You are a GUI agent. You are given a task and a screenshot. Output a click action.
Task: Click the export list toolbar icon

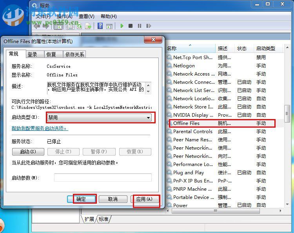click(x=88, y=26)
